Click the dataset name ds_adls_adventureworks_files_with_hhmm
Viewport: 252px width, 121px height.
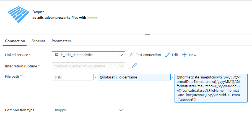[65, 18]
